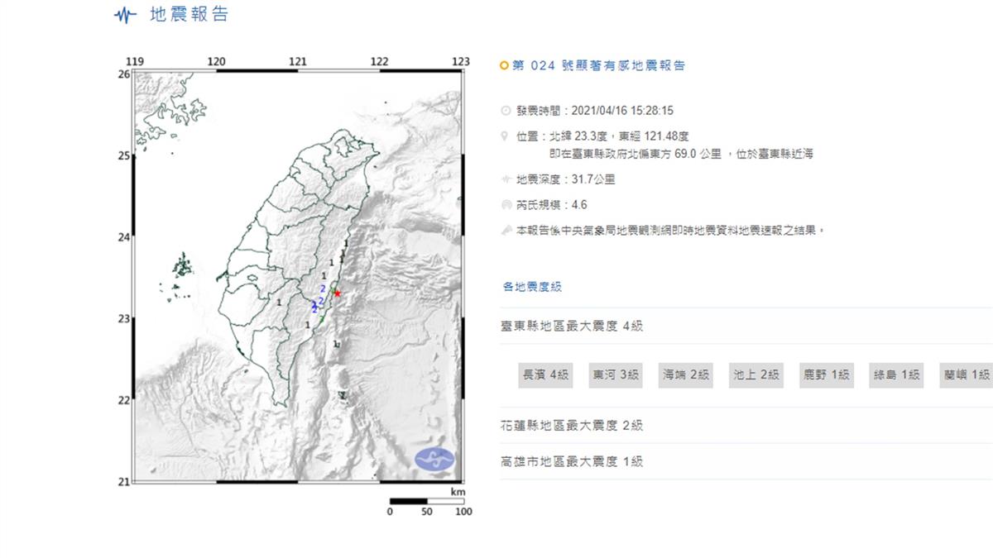Select the 海端 2級 station tag

(684, 374)
